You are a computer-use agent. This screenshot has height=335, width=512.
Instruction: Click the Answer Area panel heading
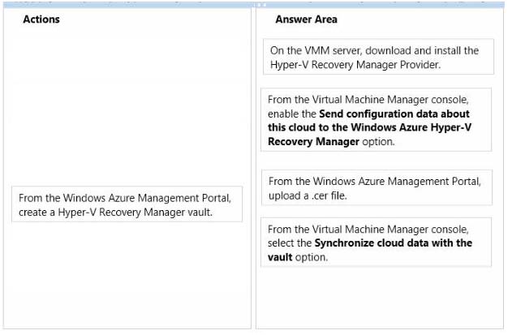(306, 19)
